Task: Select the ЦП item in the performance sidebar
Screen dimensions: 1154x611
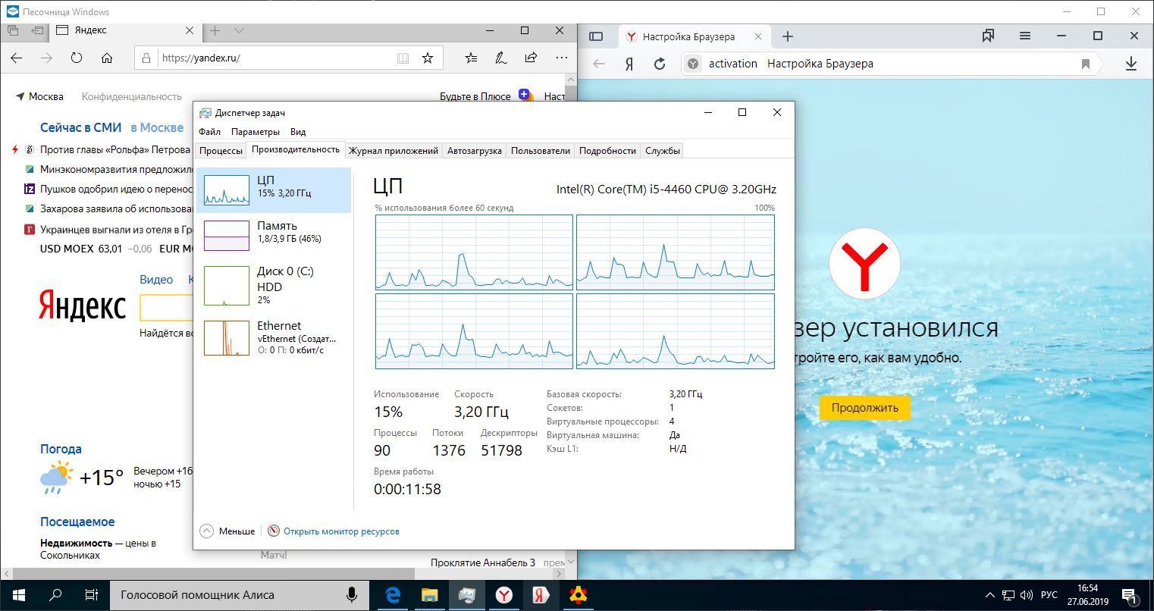Action: [274, 190]
